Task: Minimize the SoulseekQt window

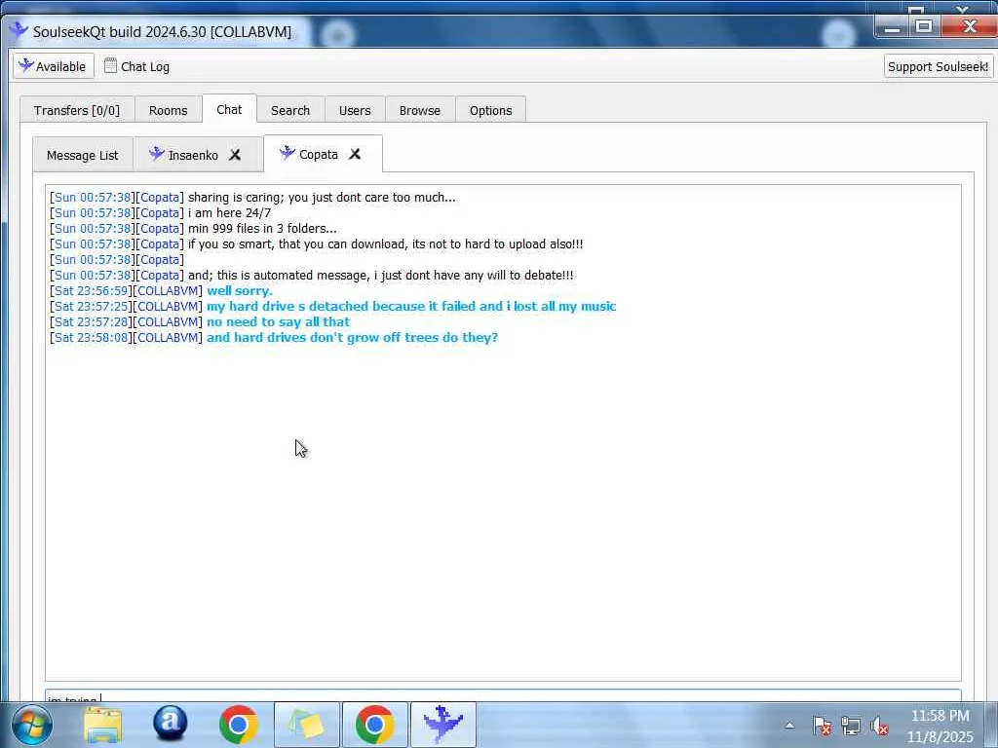Action: click(x=893, y=26)
